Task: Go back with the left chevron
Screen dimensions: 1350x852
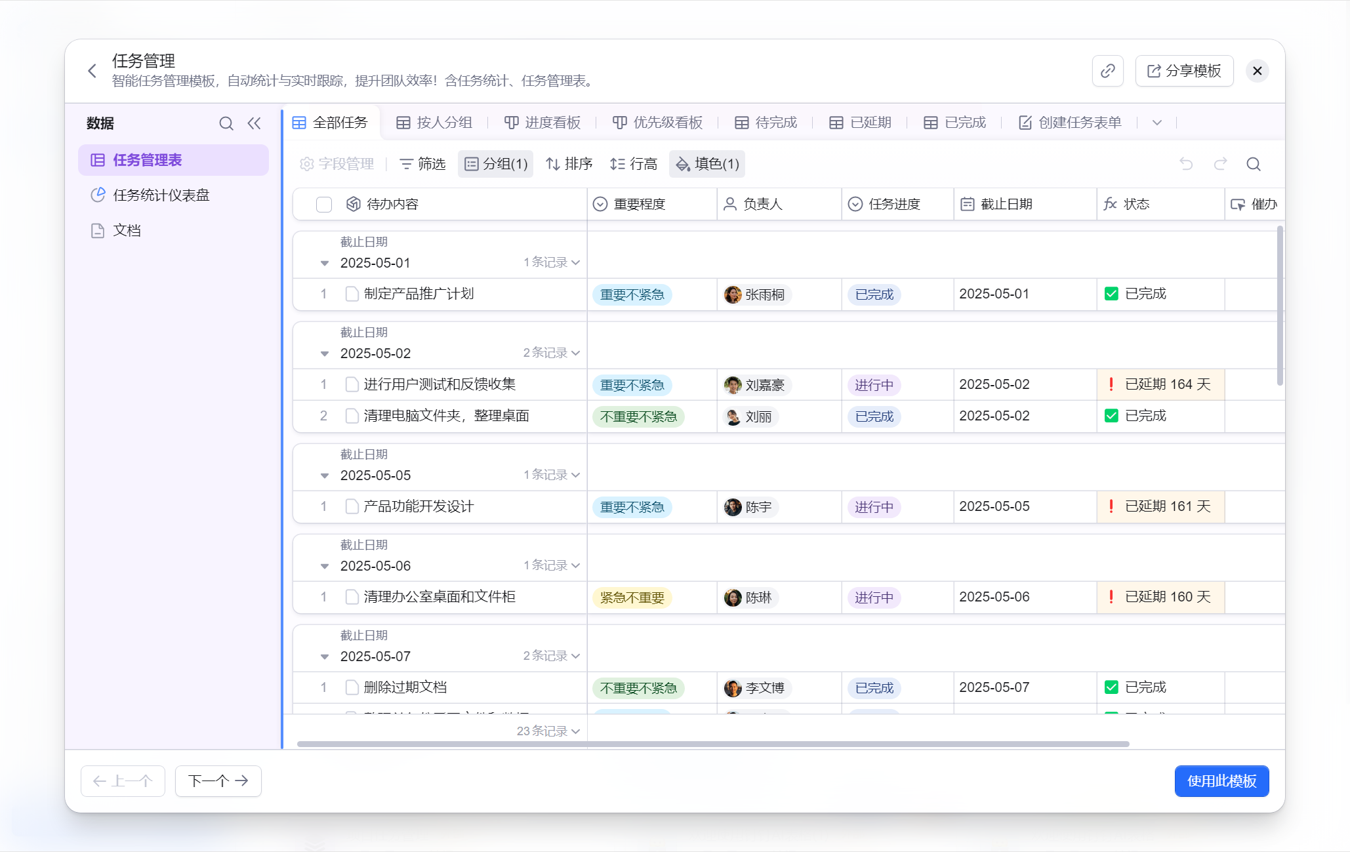Action: point(92,71)
